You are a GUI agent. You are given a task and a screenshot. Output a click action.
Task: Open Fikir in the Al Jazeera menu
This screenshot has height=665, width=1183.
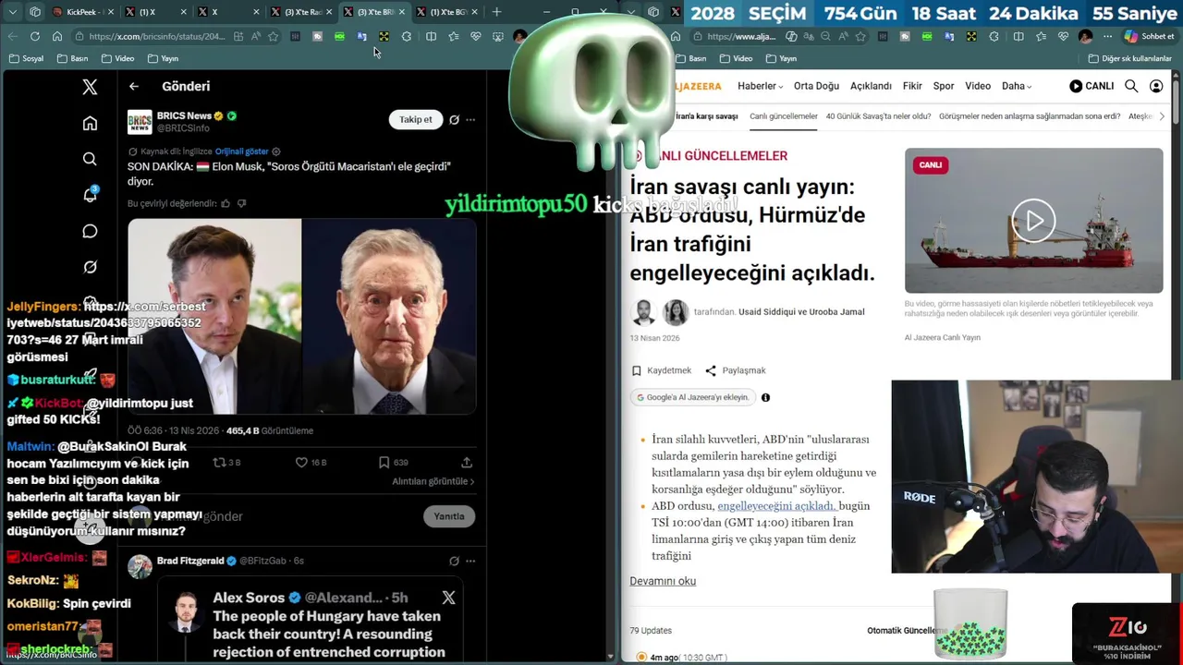coord(912,86)
